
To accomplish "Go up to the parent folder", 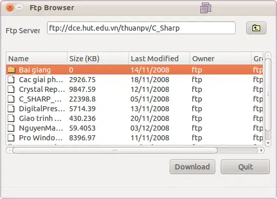I will tap(256, 28).
